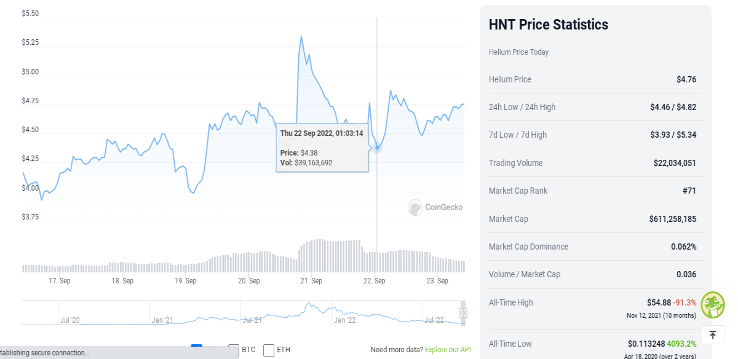738x359 pixels.
Task: Open the Explore our API link
Action: tap(448, 350)
